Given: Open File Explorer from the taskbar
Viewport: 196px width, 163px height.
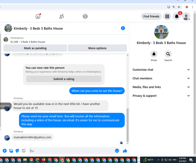Looking at the screenshot, I should pos(25,160).
